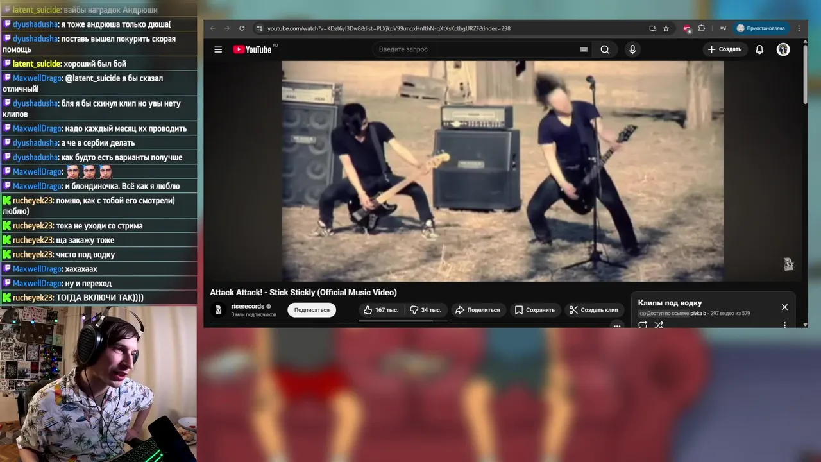Open the Клипы под водку playlist title

pos(670,303)
